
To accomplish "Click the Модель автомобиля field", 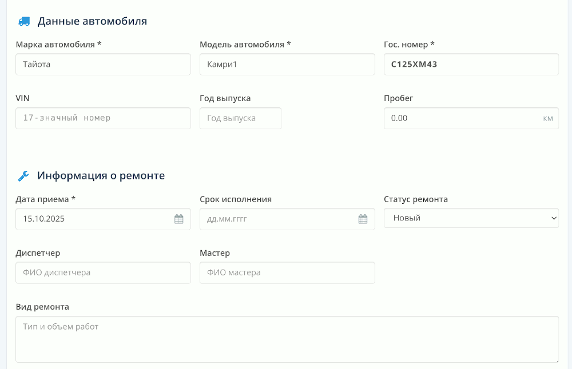I will point(287,65).
